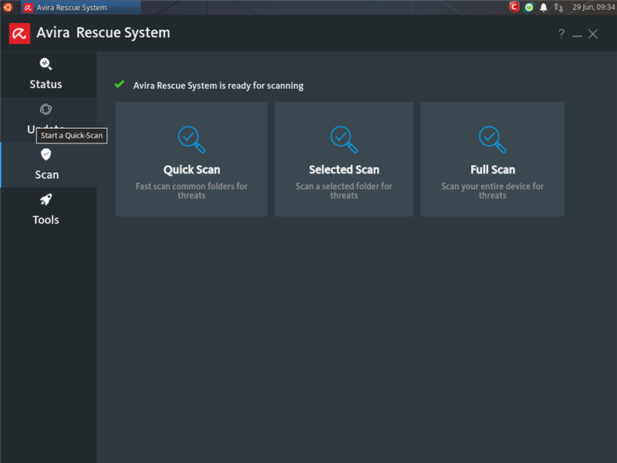Open the notification bell in system tray
Screen dimensions: 617x463
544,8
